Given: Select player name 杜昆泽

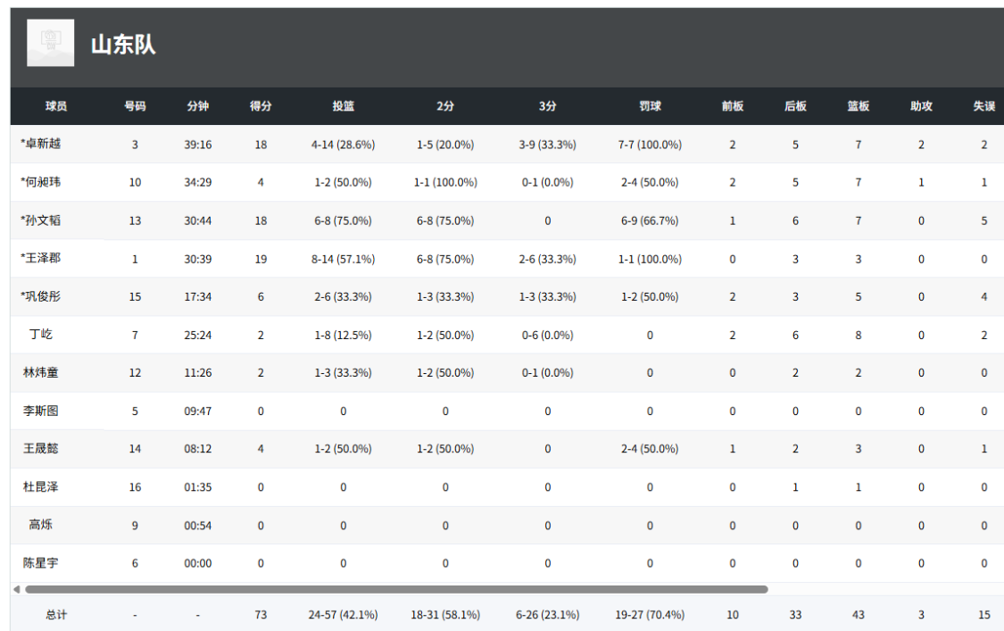Looking at the screenshot, I should coord(41,487).
